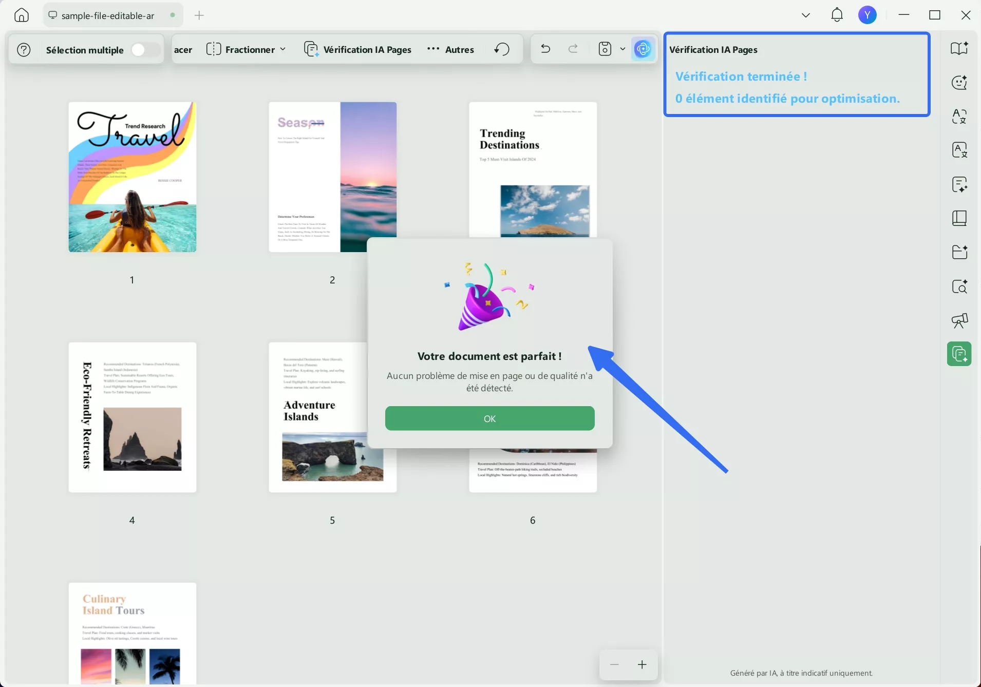Confirm dialog with the OK button
Viewport: 981px width, 687px height.
pos(490,418)
